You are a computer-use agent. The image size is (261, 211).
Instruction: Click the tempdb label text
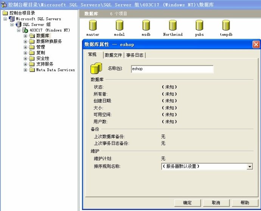[x=226, y=35]
